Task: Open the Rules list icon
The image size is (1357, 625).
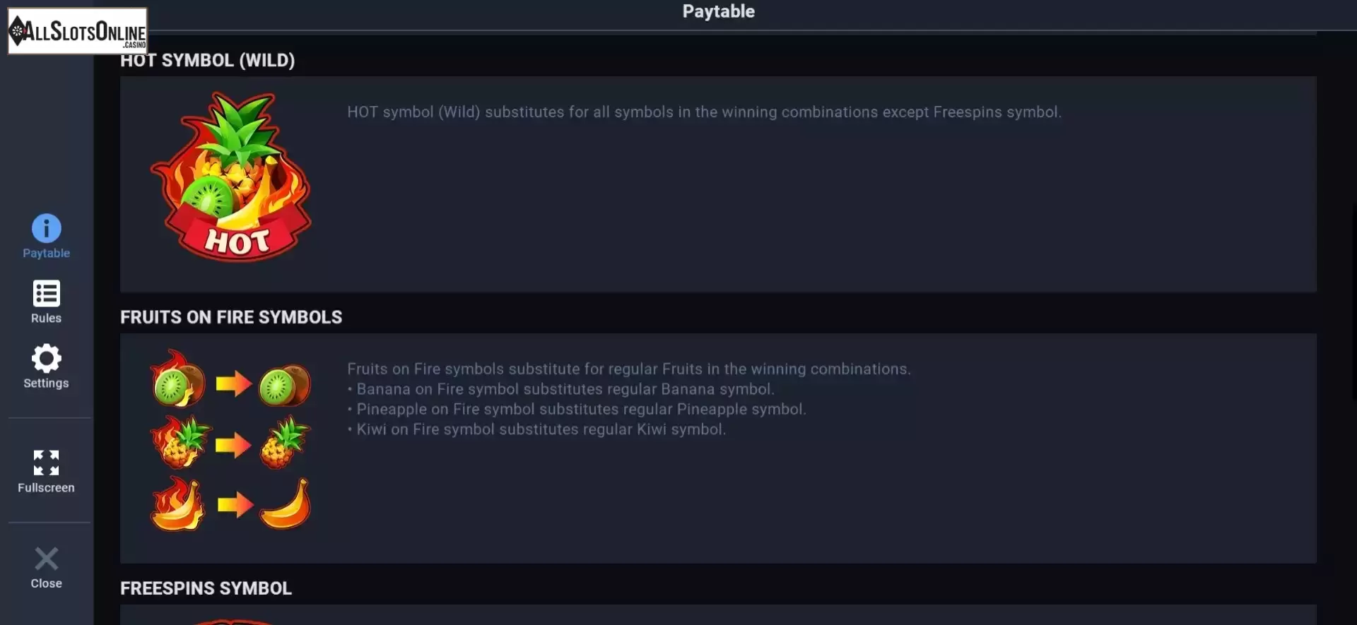Action: 47,293
